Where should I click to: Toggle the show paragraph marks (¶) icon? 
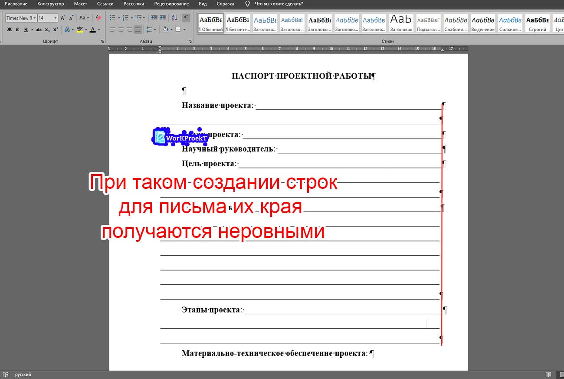coord(186,17)
